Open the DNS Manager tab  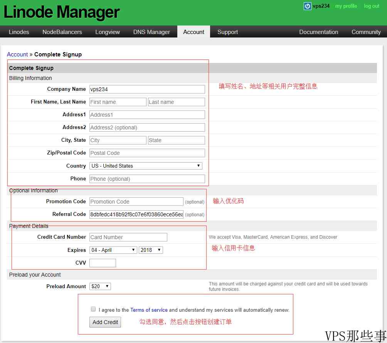click(x=151, y=32)
